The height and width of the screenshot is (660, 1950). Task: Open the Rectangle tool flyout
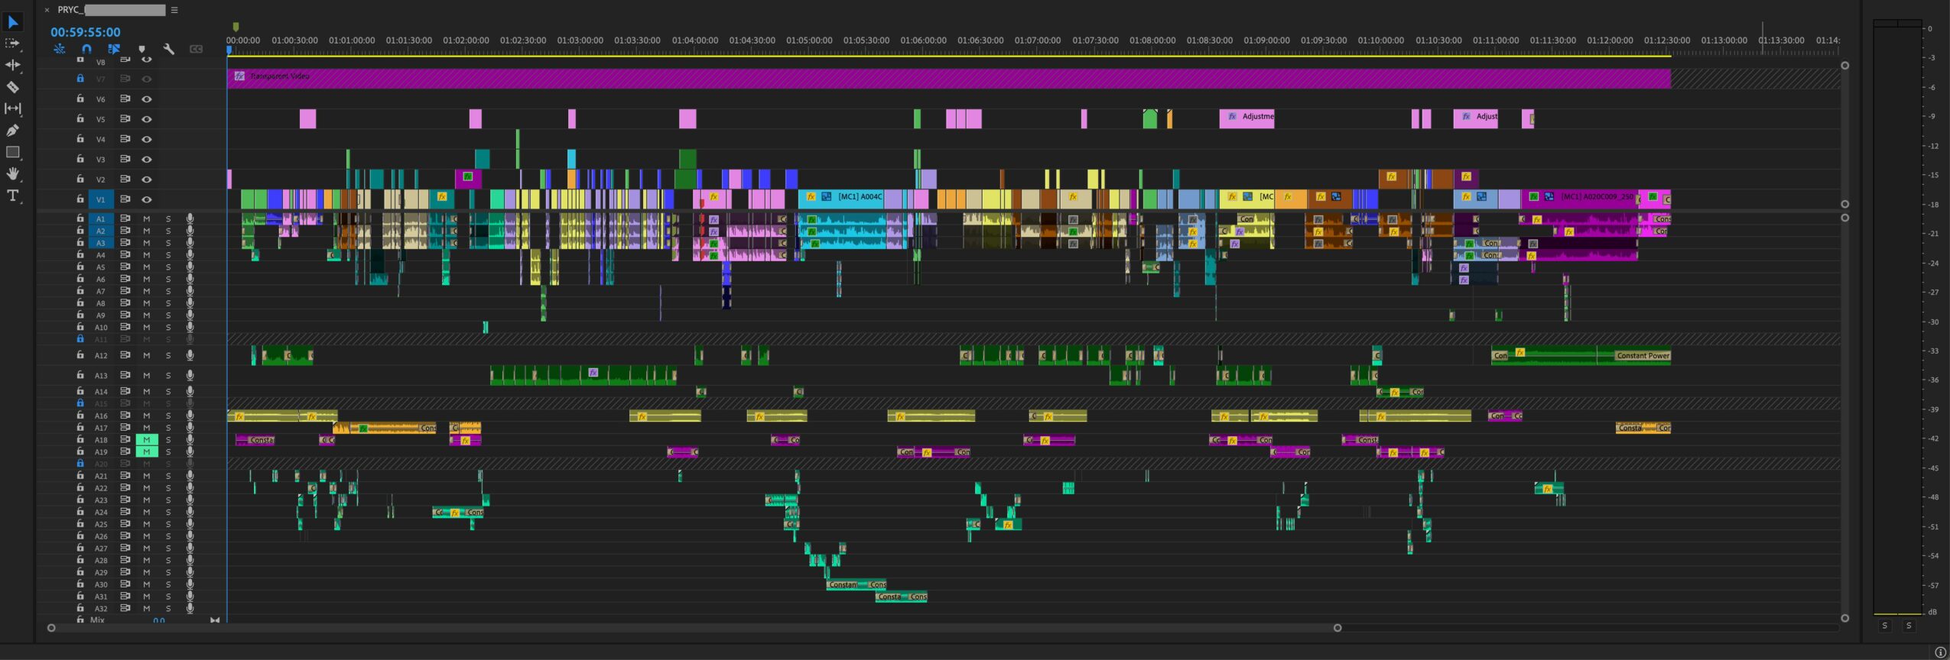[x=13, y=152]
